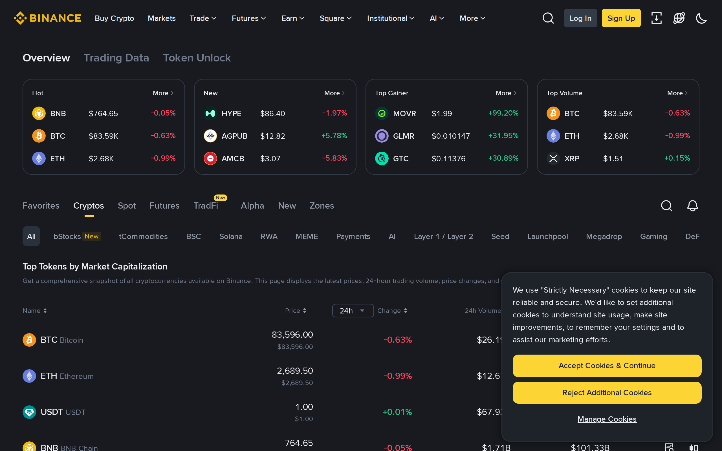Viewport: 722px width, 451px height.
Task: Click the MOVR coin icon in Top Gainer
Action: [x=382, y=113]
